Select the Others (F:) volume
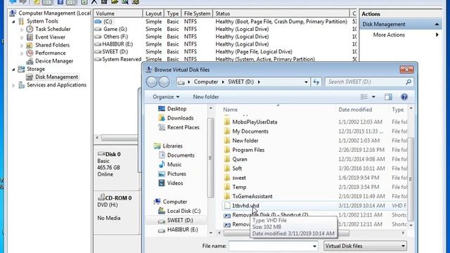The image size is (450, 253). coord(115,37)
